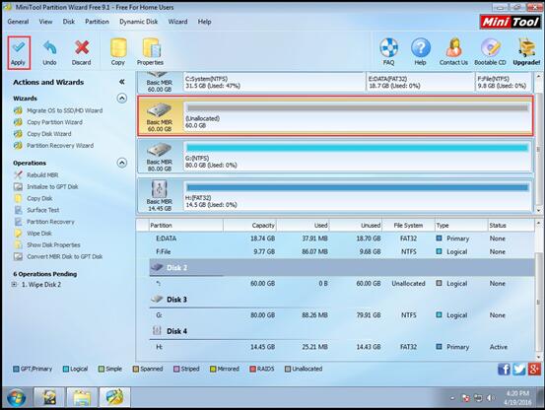Select the E:DATA row in partition list
The width and height of the screenshot is (545, 410).
pyautogui.click(x=342, y=239)
